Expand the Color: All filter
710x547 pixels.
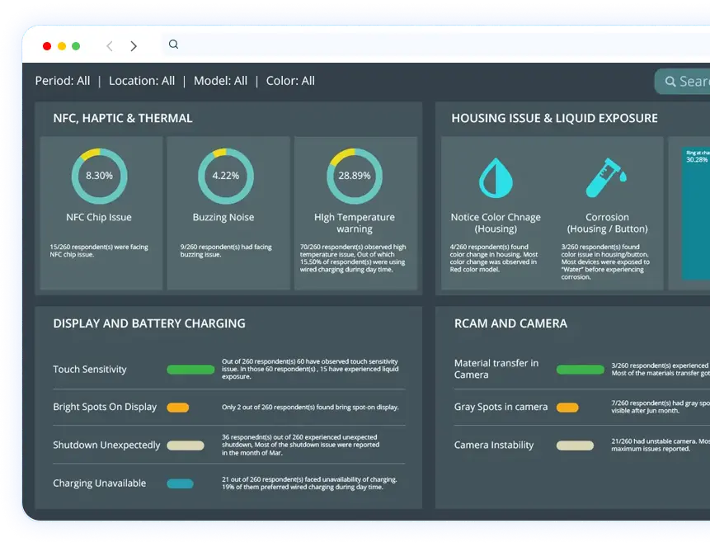pyautogui.click(x=290, y=81)
